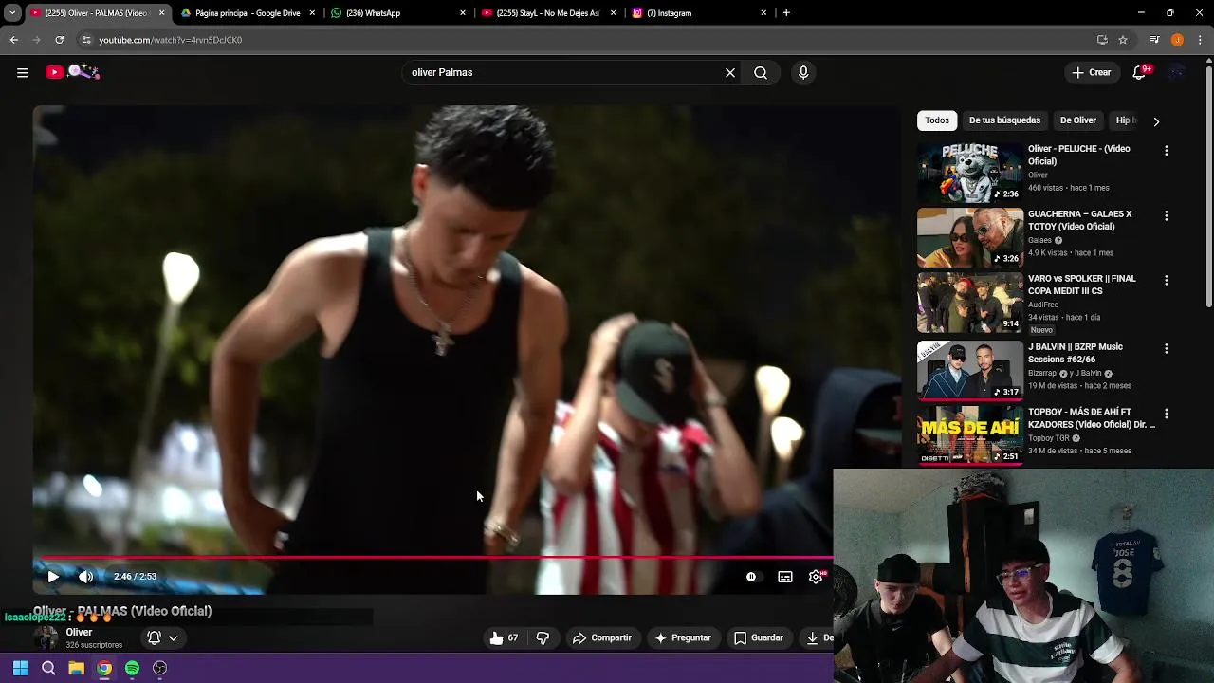Save the video with Guardar
Viewport: 1214px width, 683px height.
point(759,637)
